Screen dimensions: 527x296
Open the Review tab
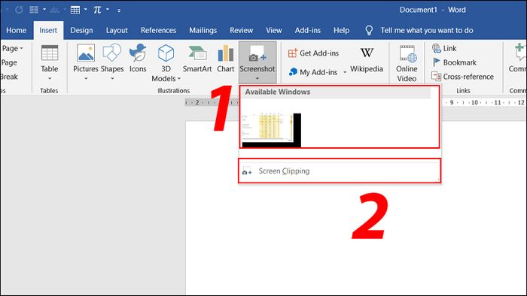click(x=242, y=30)
